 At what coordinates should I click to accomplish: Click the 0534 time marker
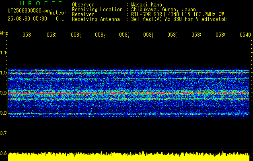tap(100, 35)
